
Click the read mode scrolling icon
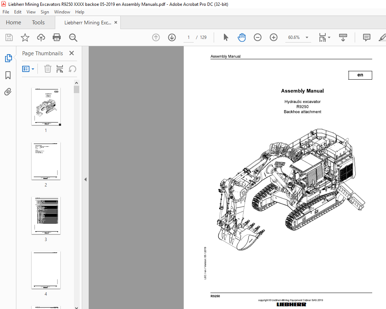[x=343, y=37]
